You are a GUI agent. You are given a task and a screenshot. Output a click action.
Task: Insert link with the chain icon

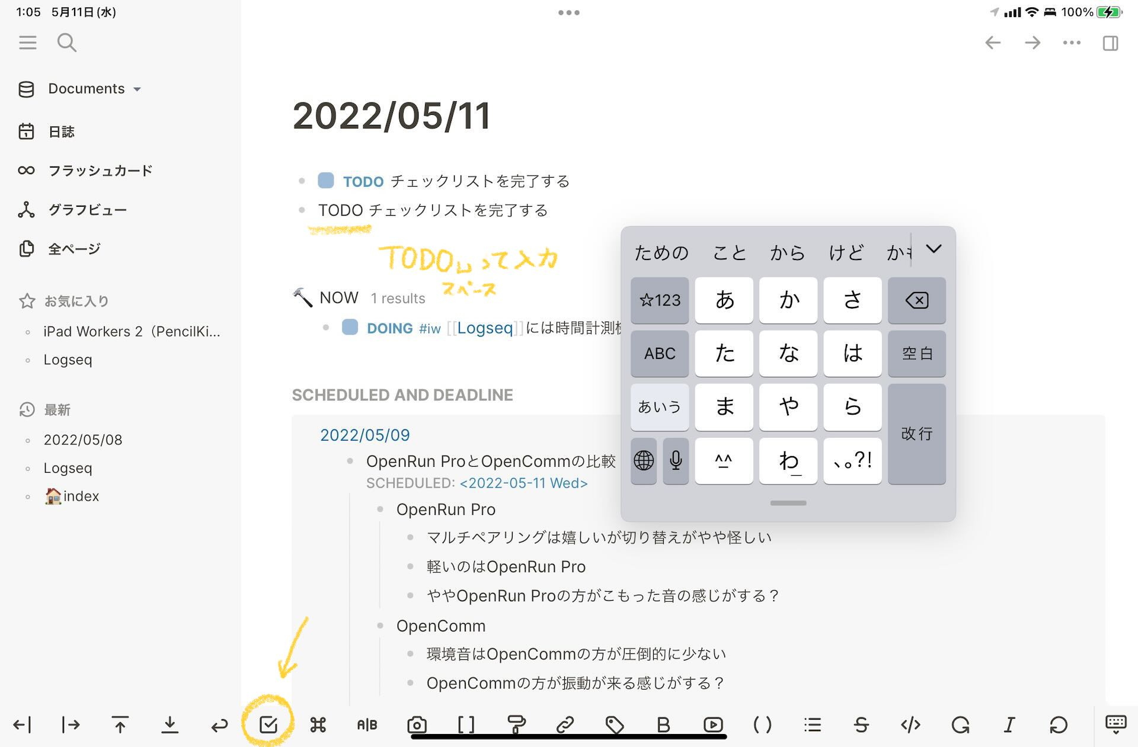pos(565,724)
